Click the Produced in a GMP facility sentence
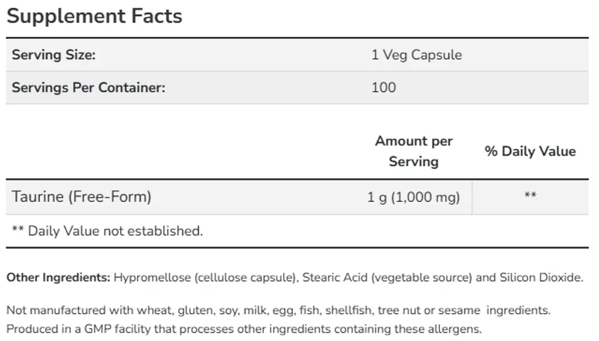This screenshot has width=599, height=341. (x=244, y=329)
